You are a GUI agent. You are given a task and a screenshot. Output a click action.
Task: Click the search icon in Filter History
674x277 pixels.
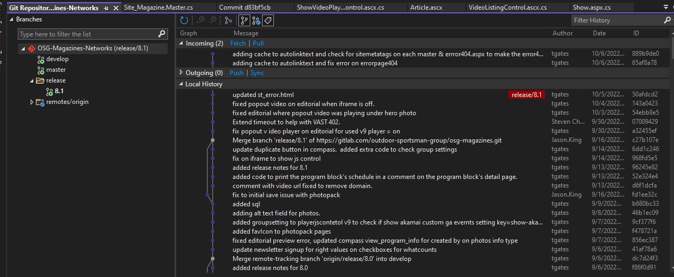(668, 20)
